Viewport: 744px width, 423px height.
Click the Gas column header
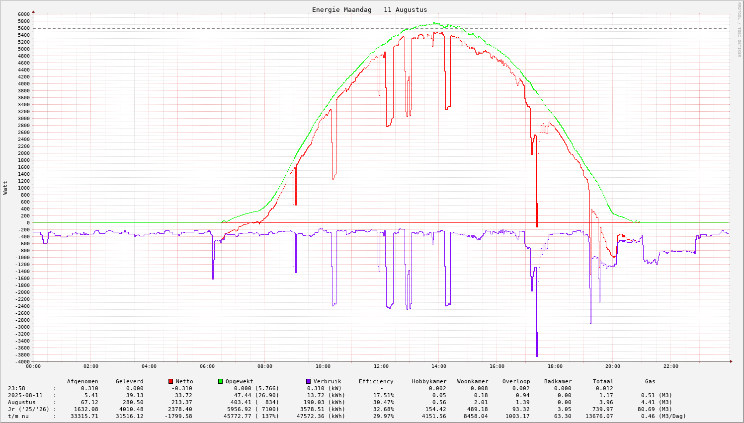pyautogui.click(x=650, y=381)
